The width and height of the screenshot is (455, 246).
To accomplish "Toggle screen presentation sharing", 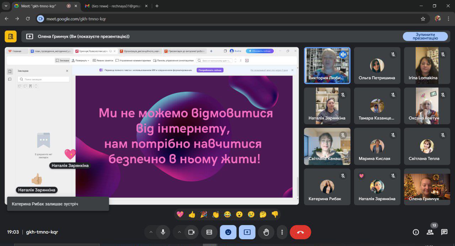I will (247, 232).
